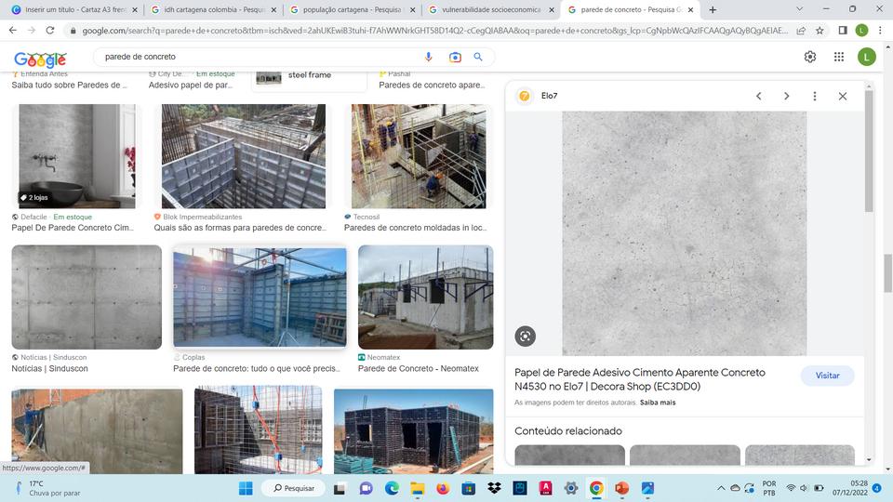Click the browser address bar
The image size is (893, 502).
(x=434, y=30)
